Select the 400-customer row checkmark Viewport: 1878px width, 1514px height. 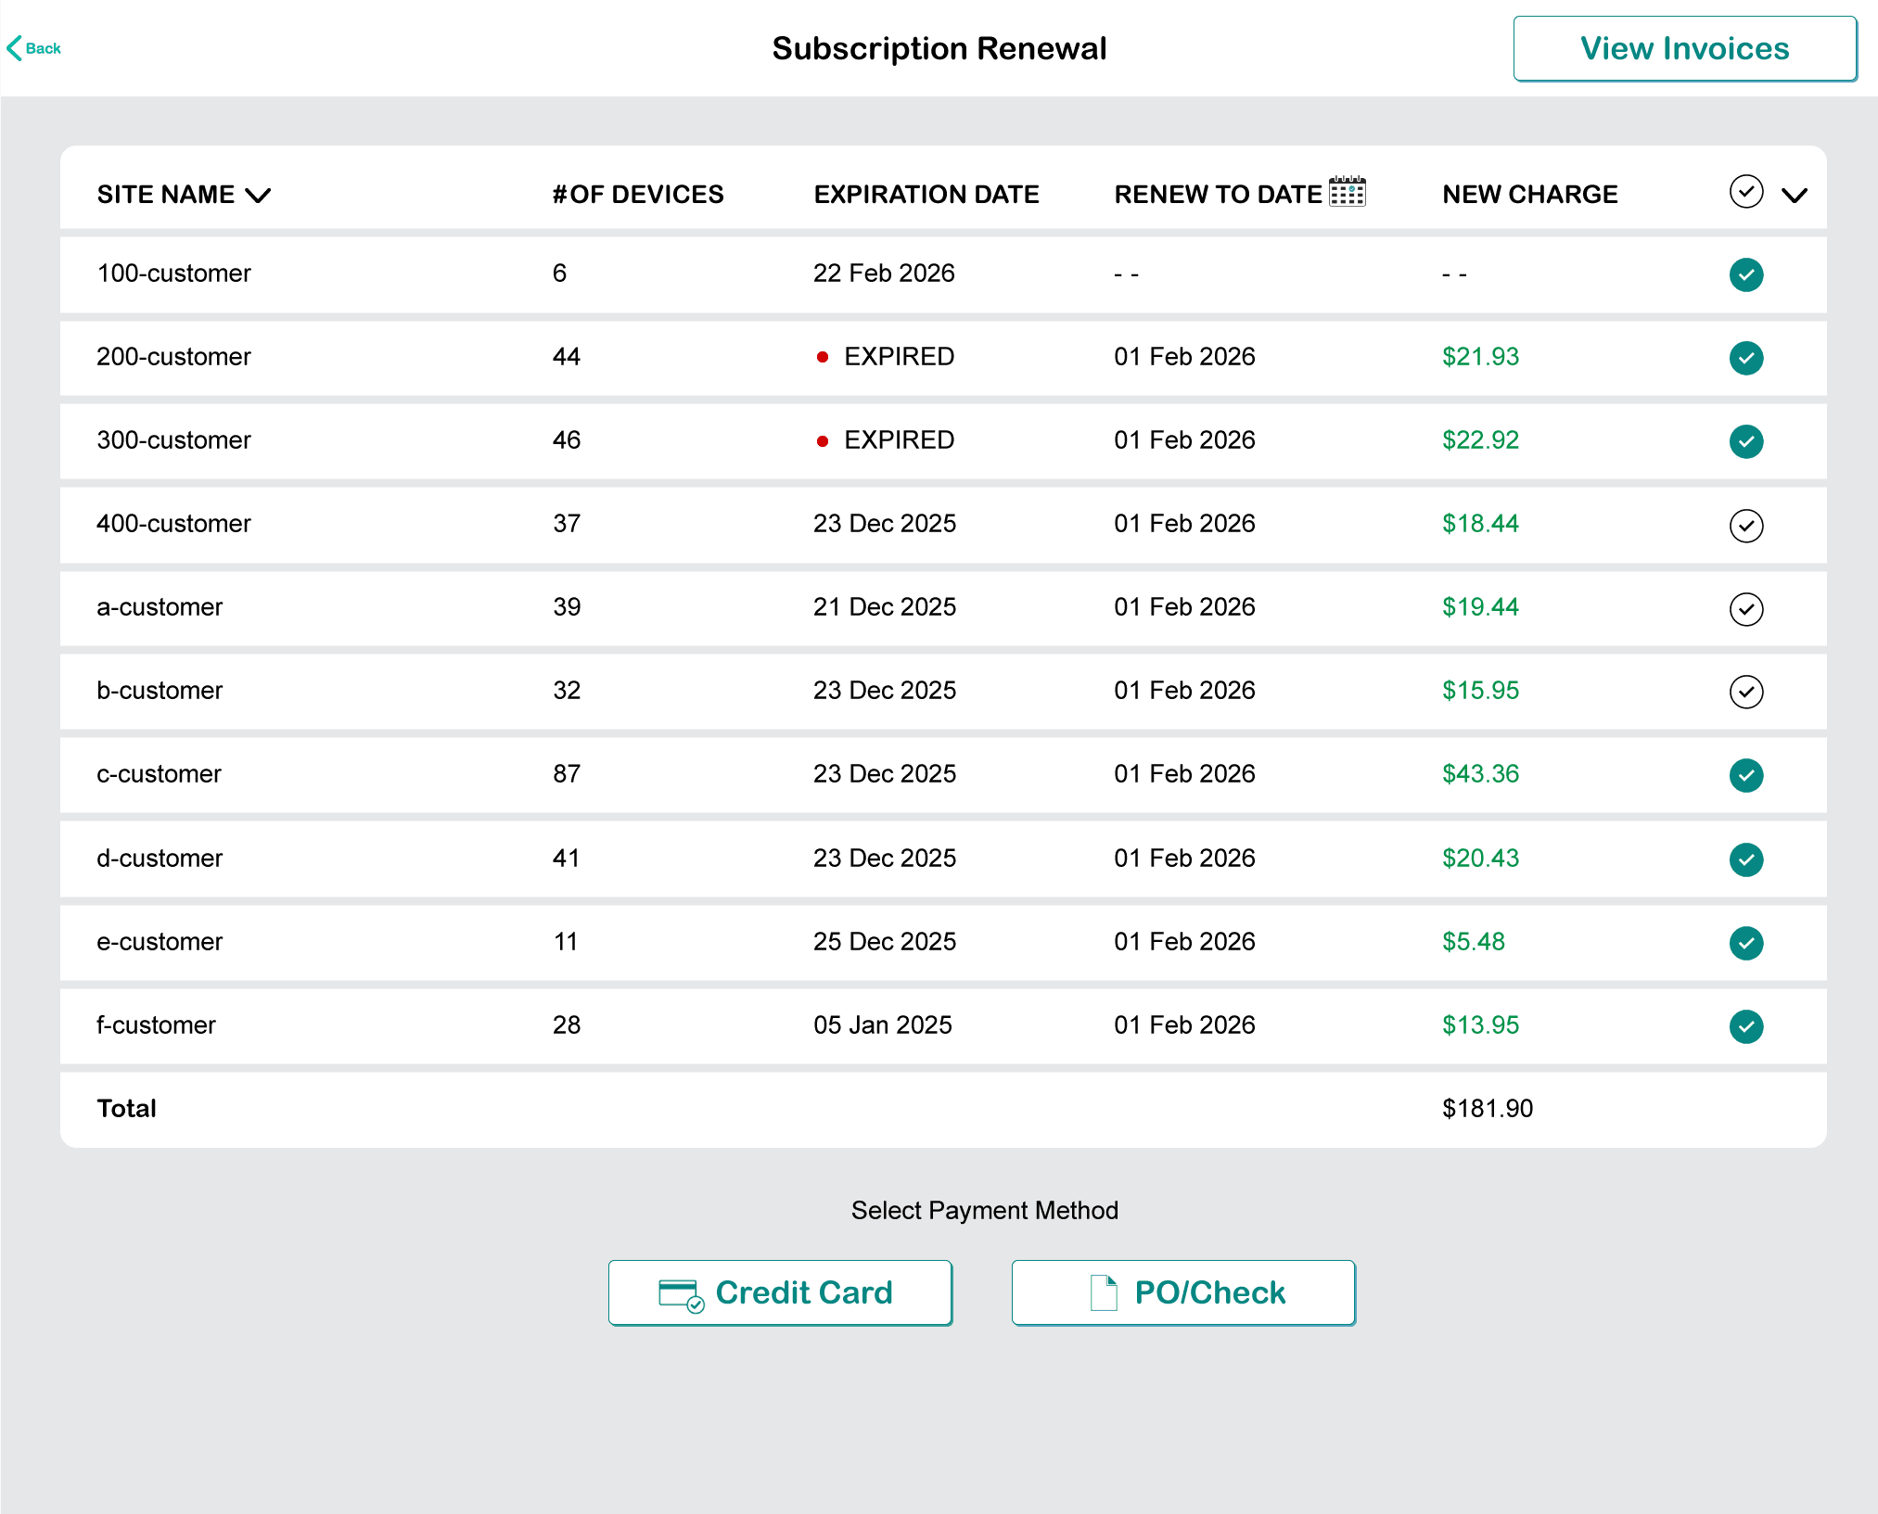click(x=1745, y=526)
